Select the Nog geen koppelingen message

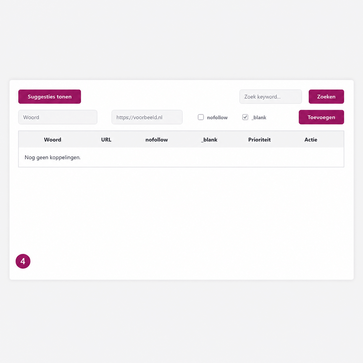[53, 157]
